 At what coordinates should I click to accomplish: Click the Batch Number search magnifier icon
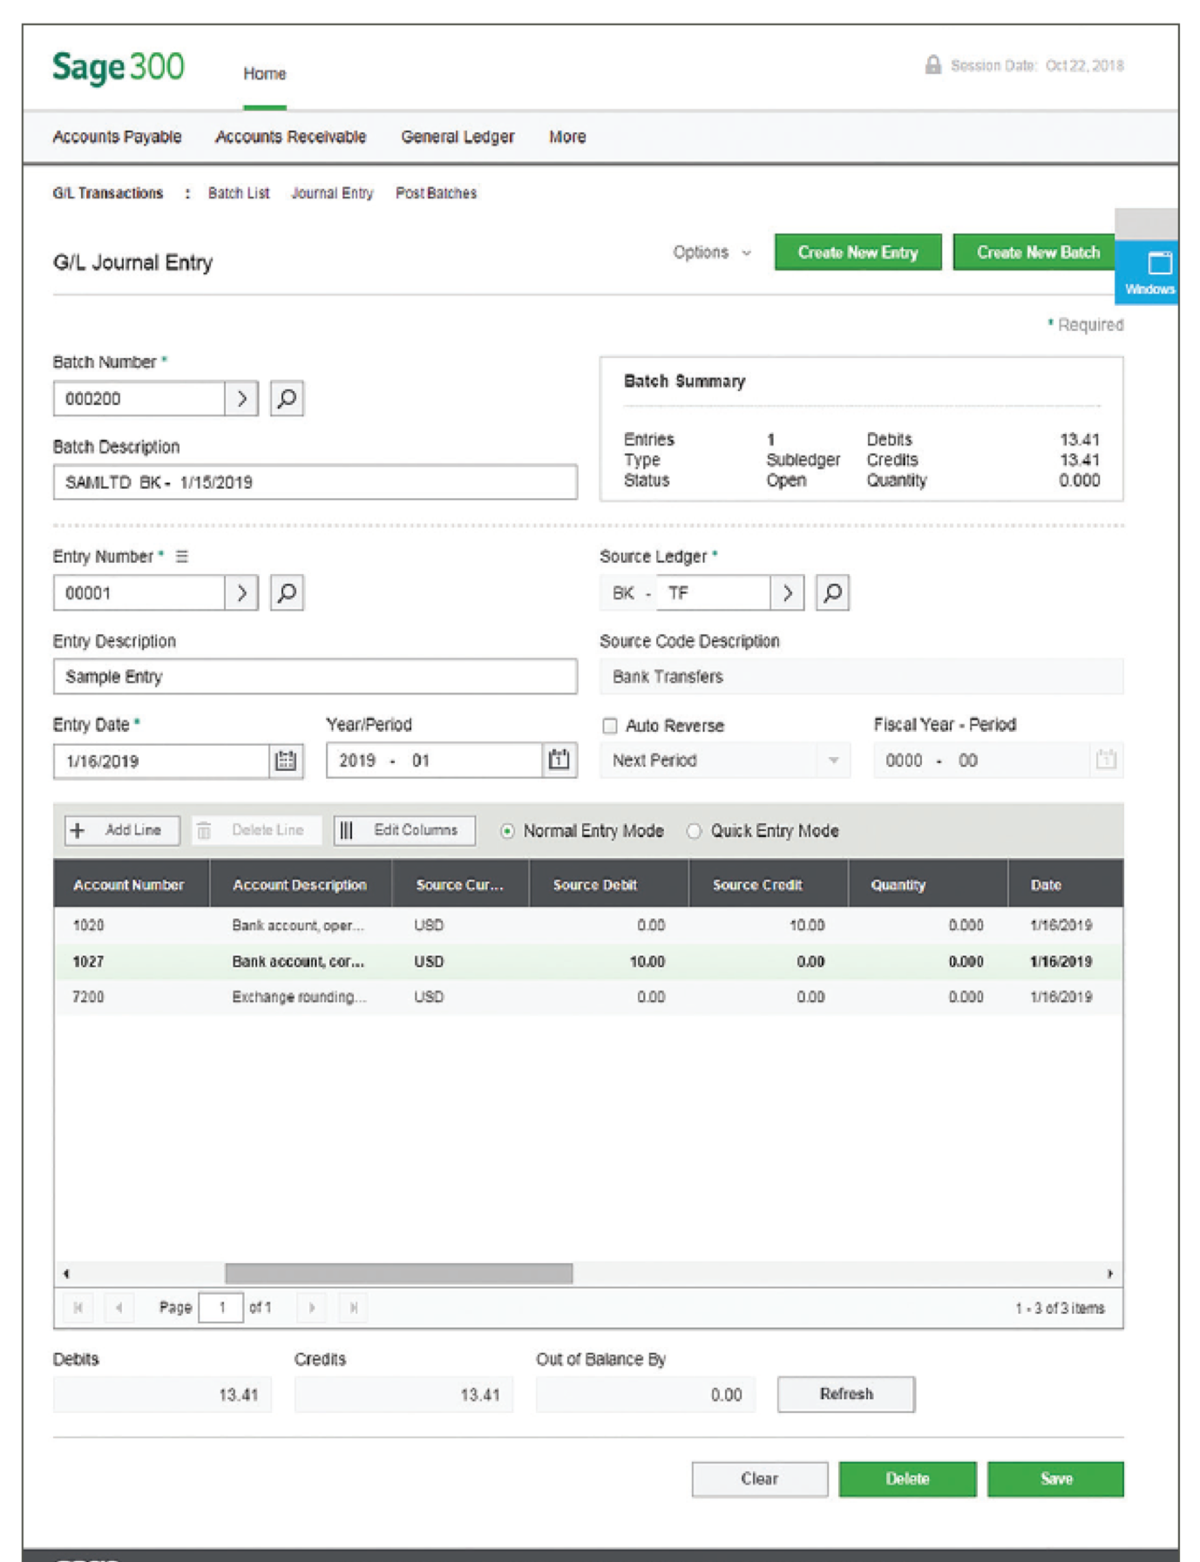coord(287,399)
